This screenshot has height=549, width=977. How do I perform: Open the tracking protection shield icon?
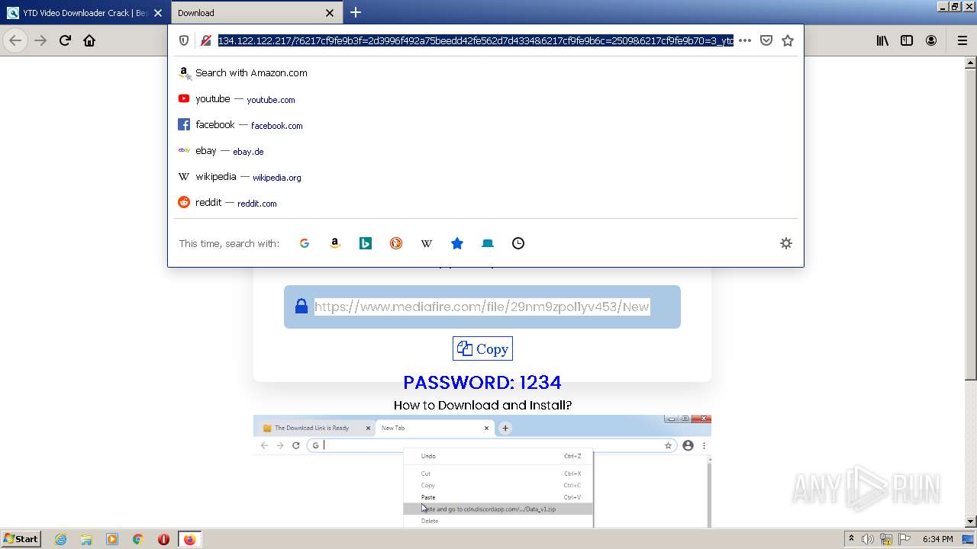click(184, 40)
